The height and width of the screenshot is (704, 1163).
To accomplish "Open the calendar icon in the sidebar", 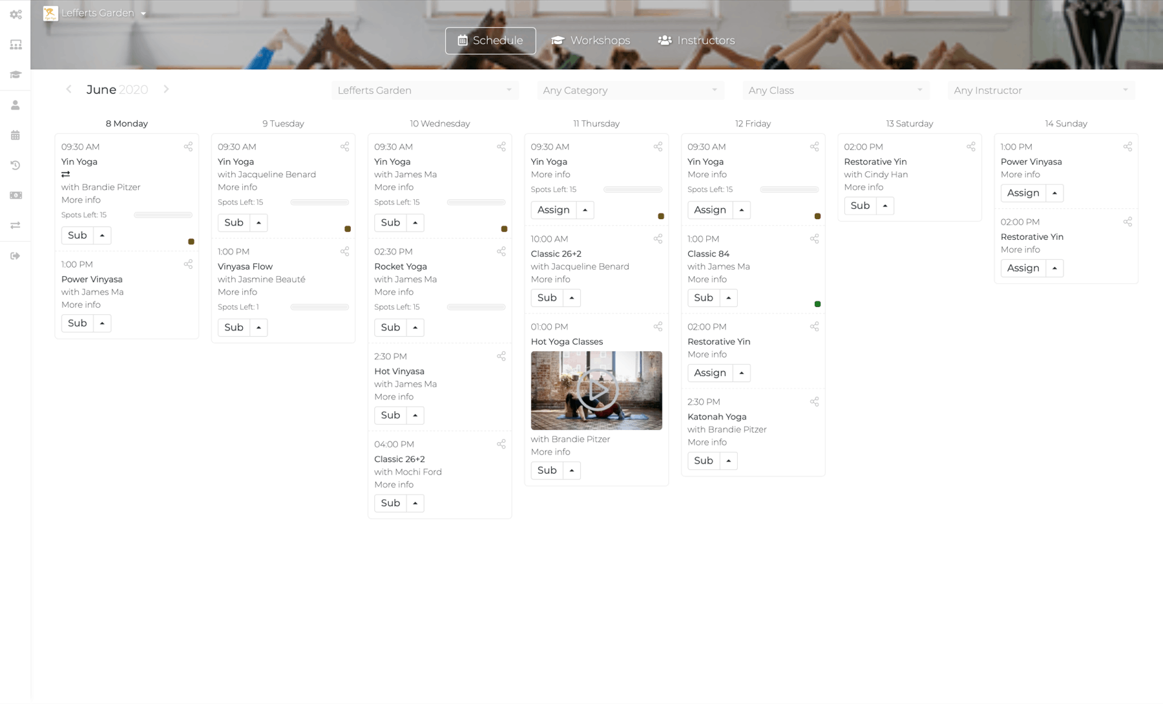I will tap(16, 134).
